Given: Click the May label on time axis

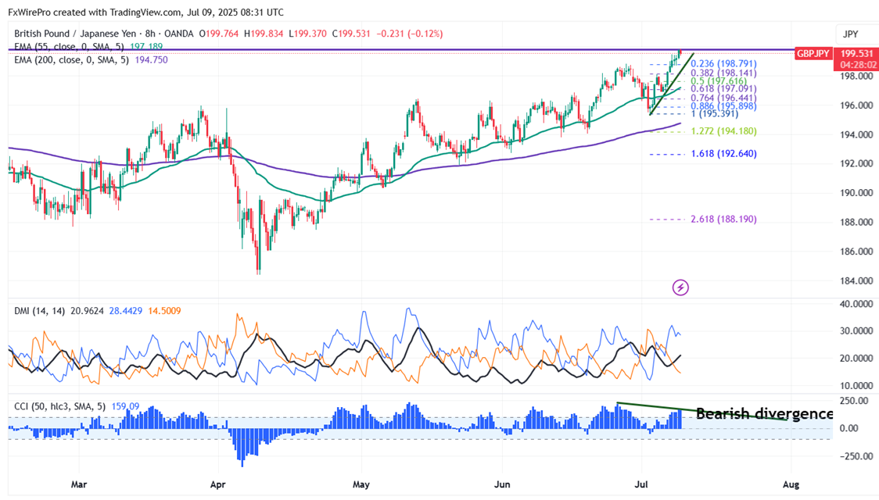Looking at the screenshot, I should pyautogui.click(x=361, y=484).
